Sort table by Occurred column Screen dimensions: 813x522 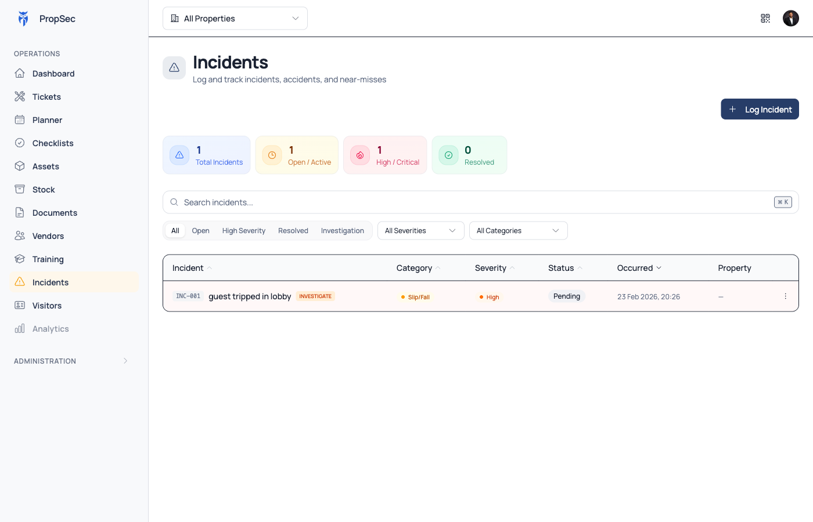639,268
